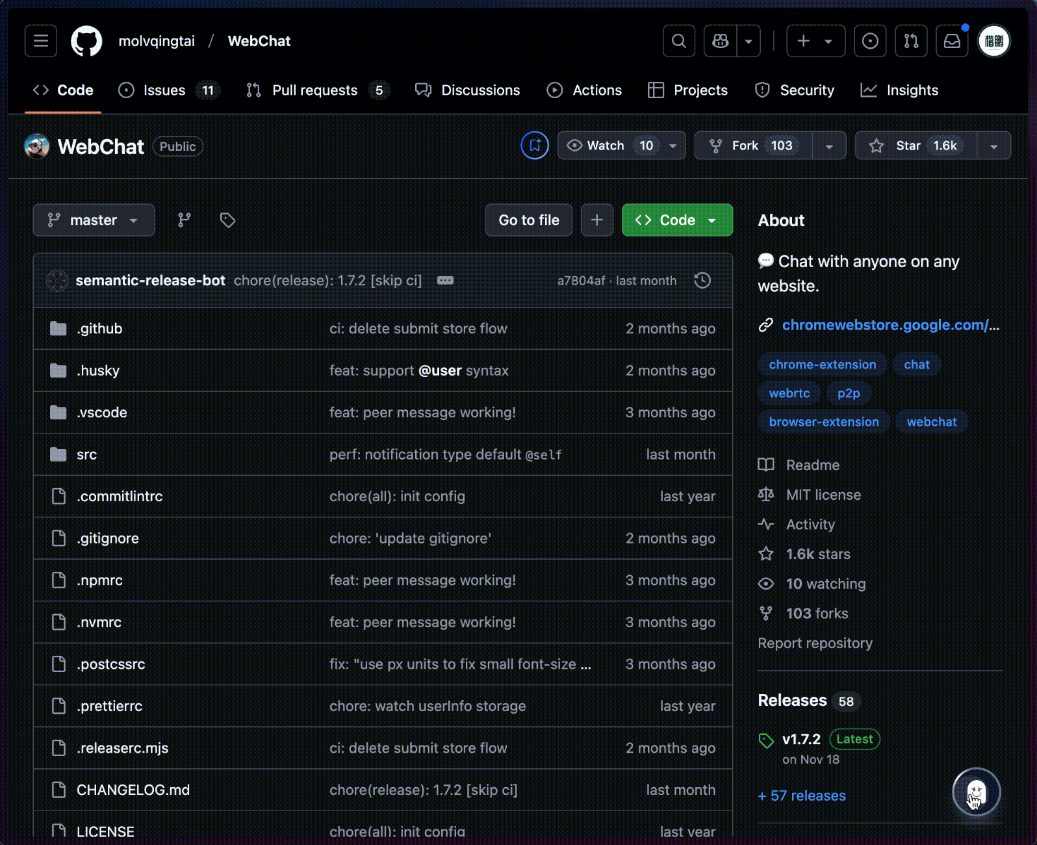This screenshot has width=1037, height=845.
Task: Open the master branch selector
Action: pos(94,220)
